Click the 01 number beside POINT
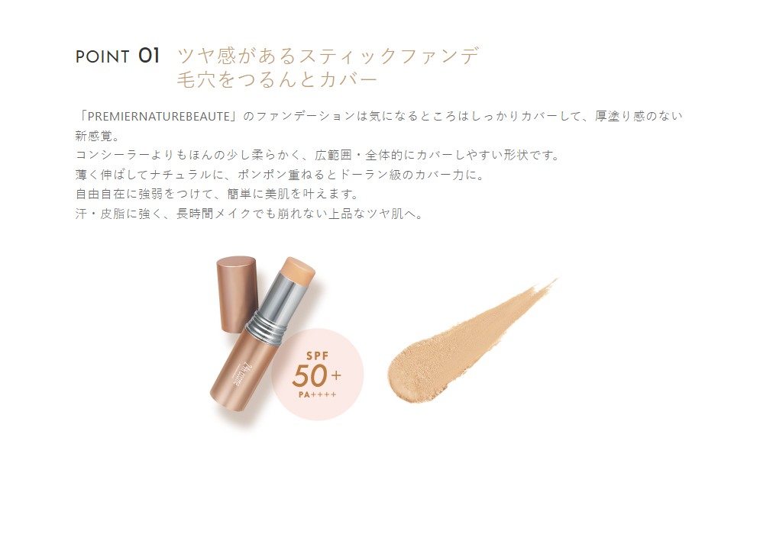The height and width of the screenshot is (534, 760). coord(149,56)
